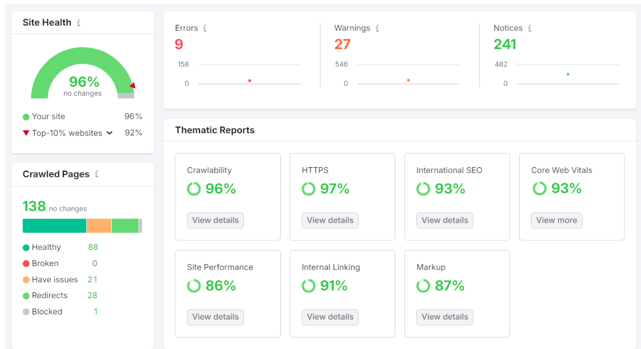Expand the Top-10% websites dropdown
This screenshot has height=349, width=641.
tap(109, 133)
